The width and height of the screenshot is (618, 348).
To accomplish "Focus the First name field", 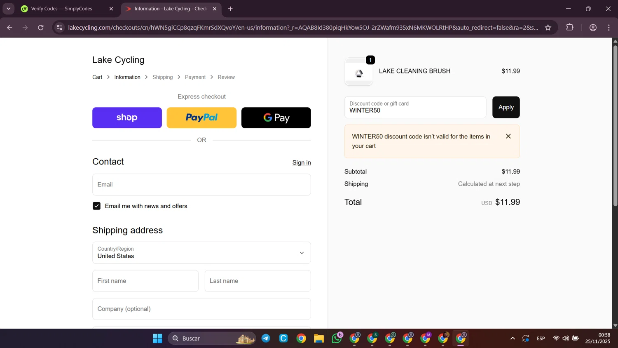I will tap(145, 281).
